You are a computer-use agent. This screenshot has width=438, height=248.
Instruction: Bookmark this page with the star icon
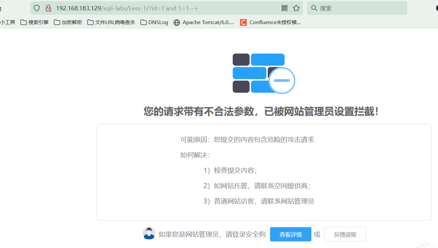point(296,8)
